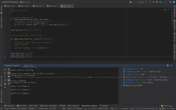Open Search Everywhere magnifier

click(170, 2)
